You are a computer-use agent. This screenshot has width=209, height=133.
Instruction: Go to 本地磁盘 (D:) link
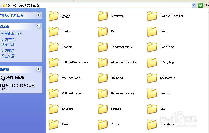(12, 34)
